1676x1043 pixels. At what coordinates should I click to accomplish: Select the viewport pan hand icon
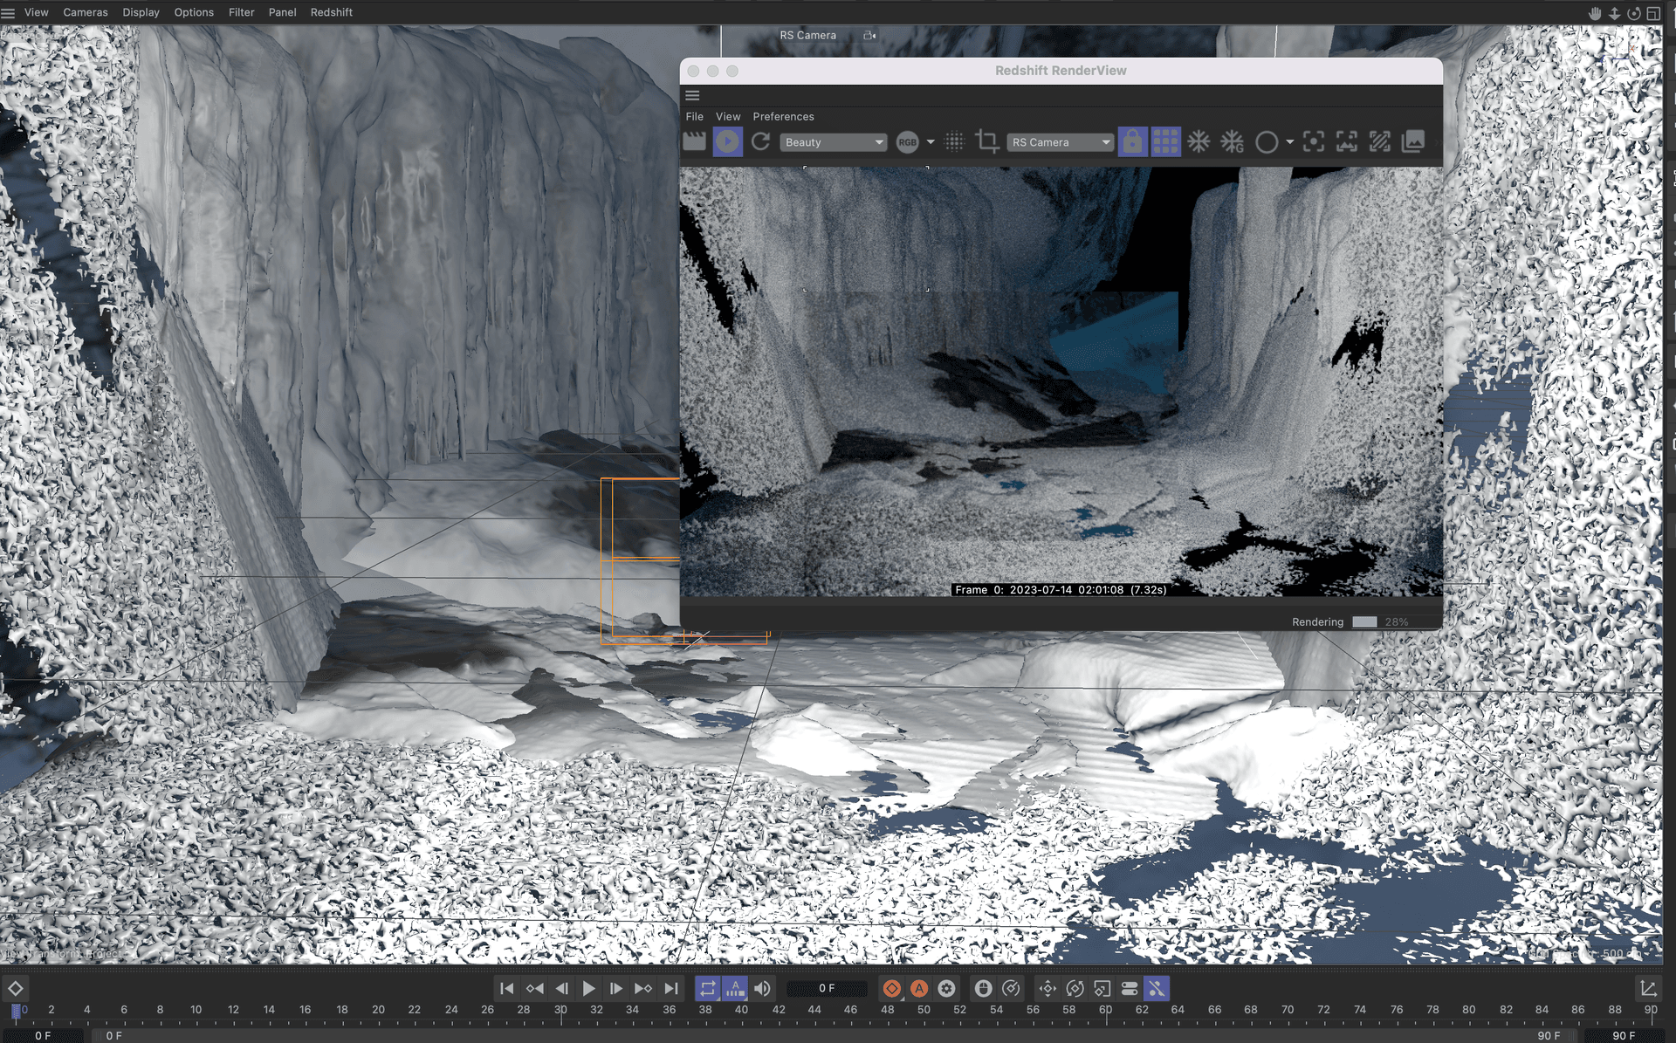(1595, 13)
